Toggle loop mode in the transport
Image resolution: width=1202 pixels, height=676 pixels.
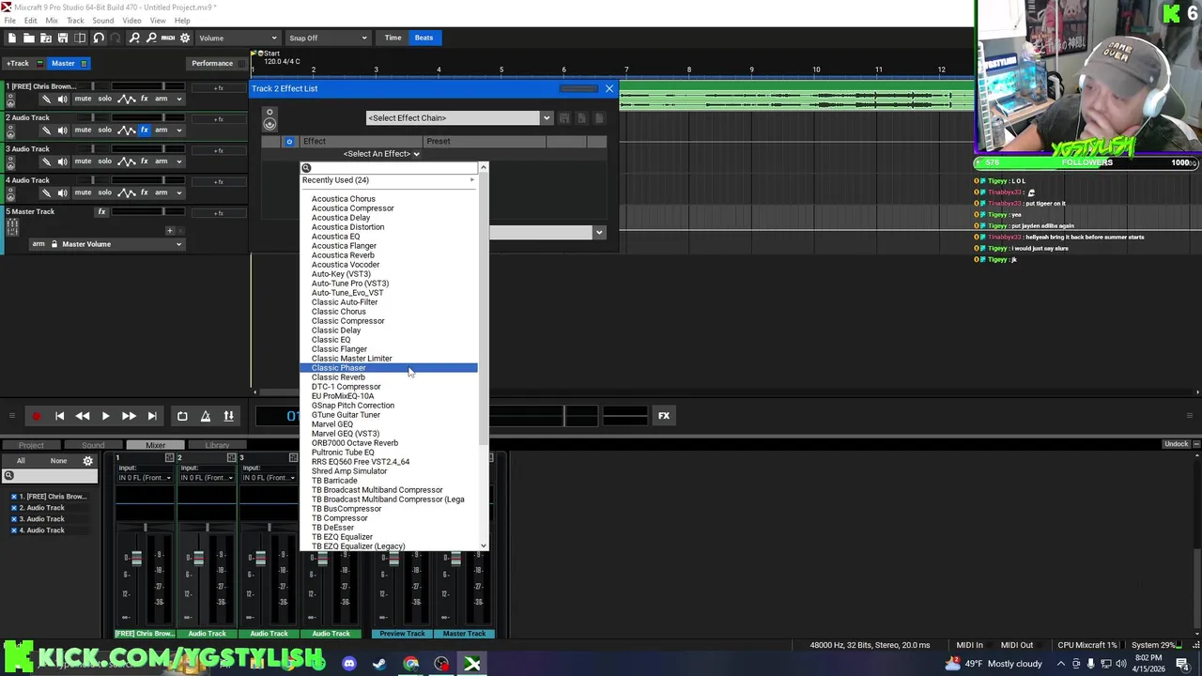click(x=182, y=416)
